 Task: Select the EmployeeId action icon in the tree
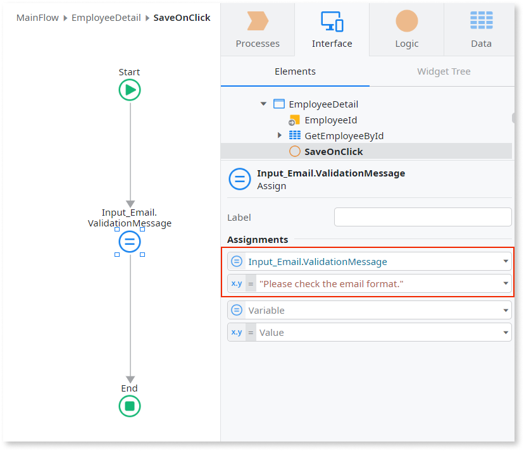pyautogui.click(x=295, y=120)
